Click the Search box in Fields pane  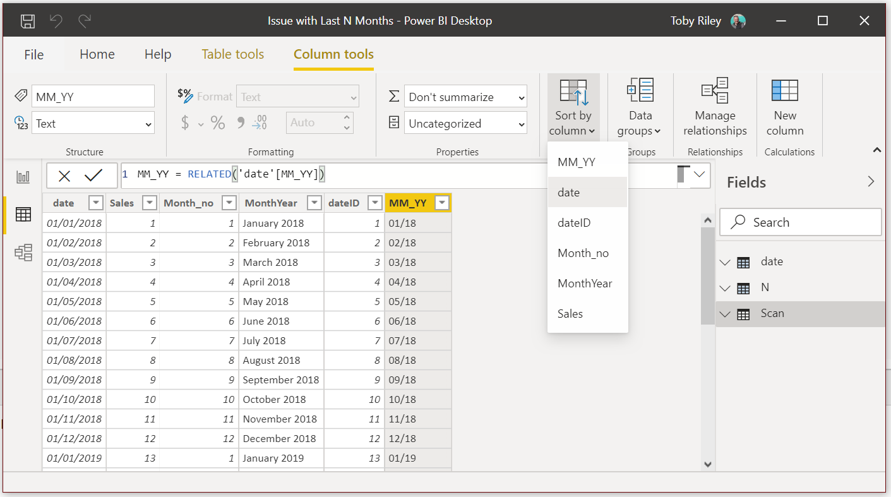click(x=800, y=222)
